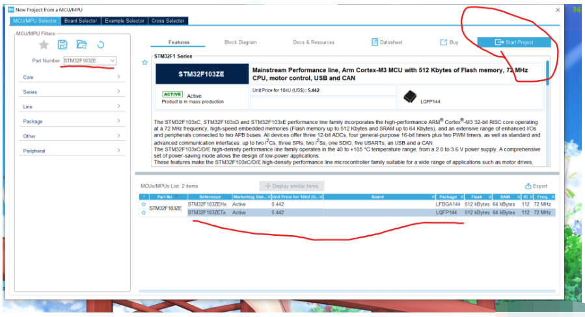
Task: Sort by the Part No column header
Action: (x=165, y=197)
